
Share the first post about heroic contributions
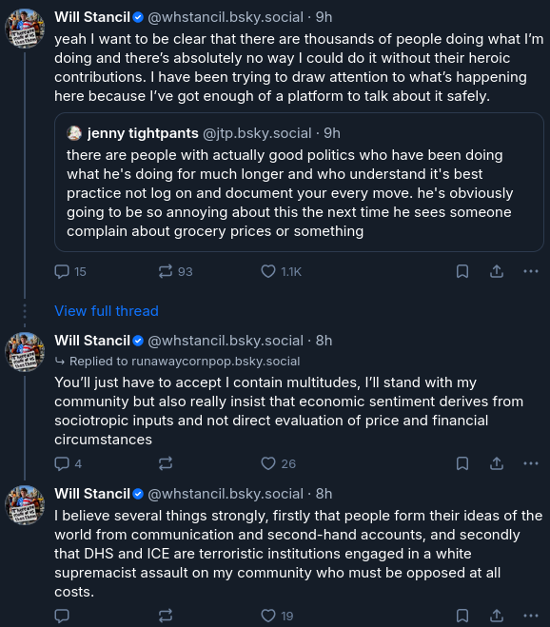(497, 271)
